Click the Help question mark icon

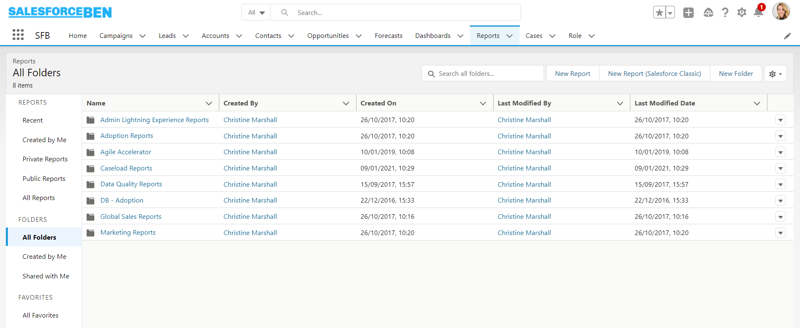tap(725, 13)
